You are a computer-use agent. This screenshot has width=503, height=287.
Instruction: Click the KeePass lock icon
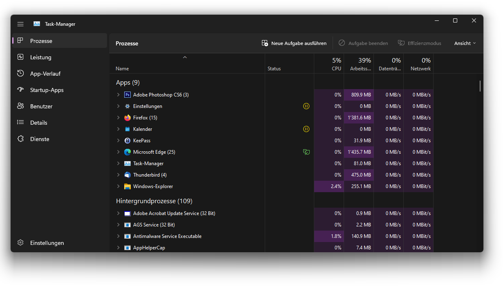[127, 141]
